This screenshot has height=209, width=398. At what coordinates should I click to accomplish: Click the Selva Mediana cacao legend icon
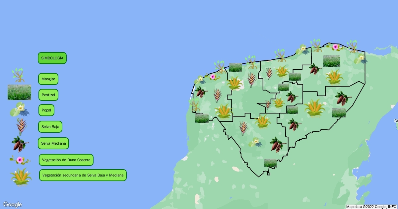pos(20,144)
